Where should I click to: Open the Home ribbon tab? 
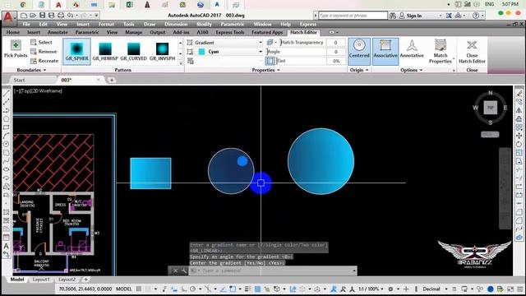[13, 32]
